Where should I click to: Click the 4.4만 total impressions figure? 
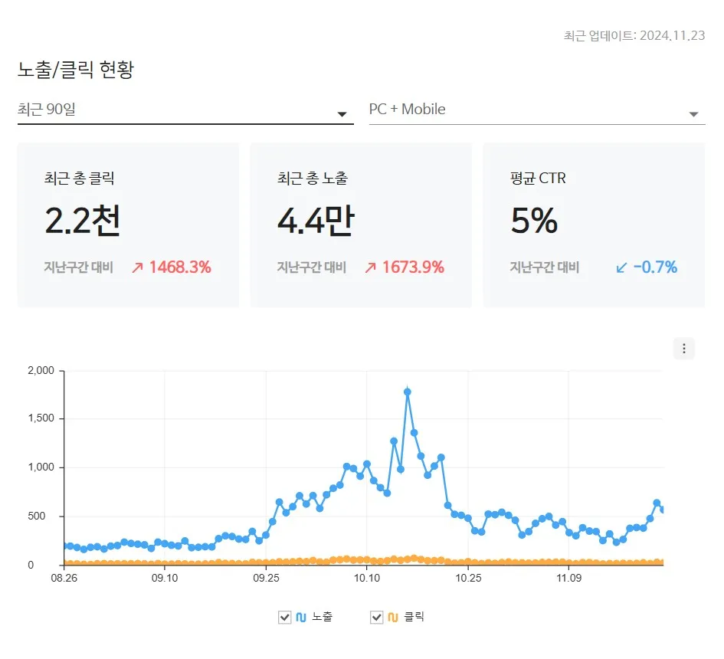(x=314, y=220)
